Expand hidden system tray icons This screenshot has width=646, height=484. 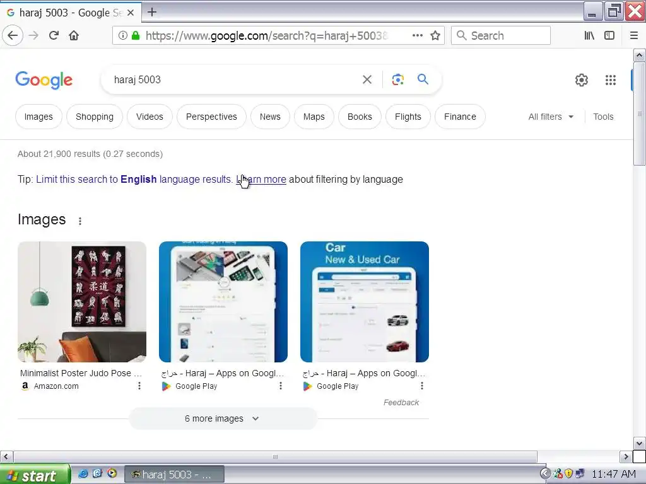pyautogui.click(x=545, y=474)
